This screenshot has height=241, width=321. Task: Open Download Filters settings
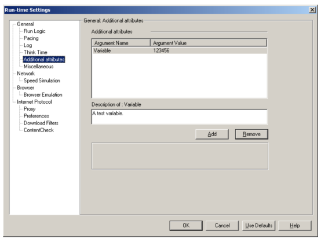(x=41, y=123)
